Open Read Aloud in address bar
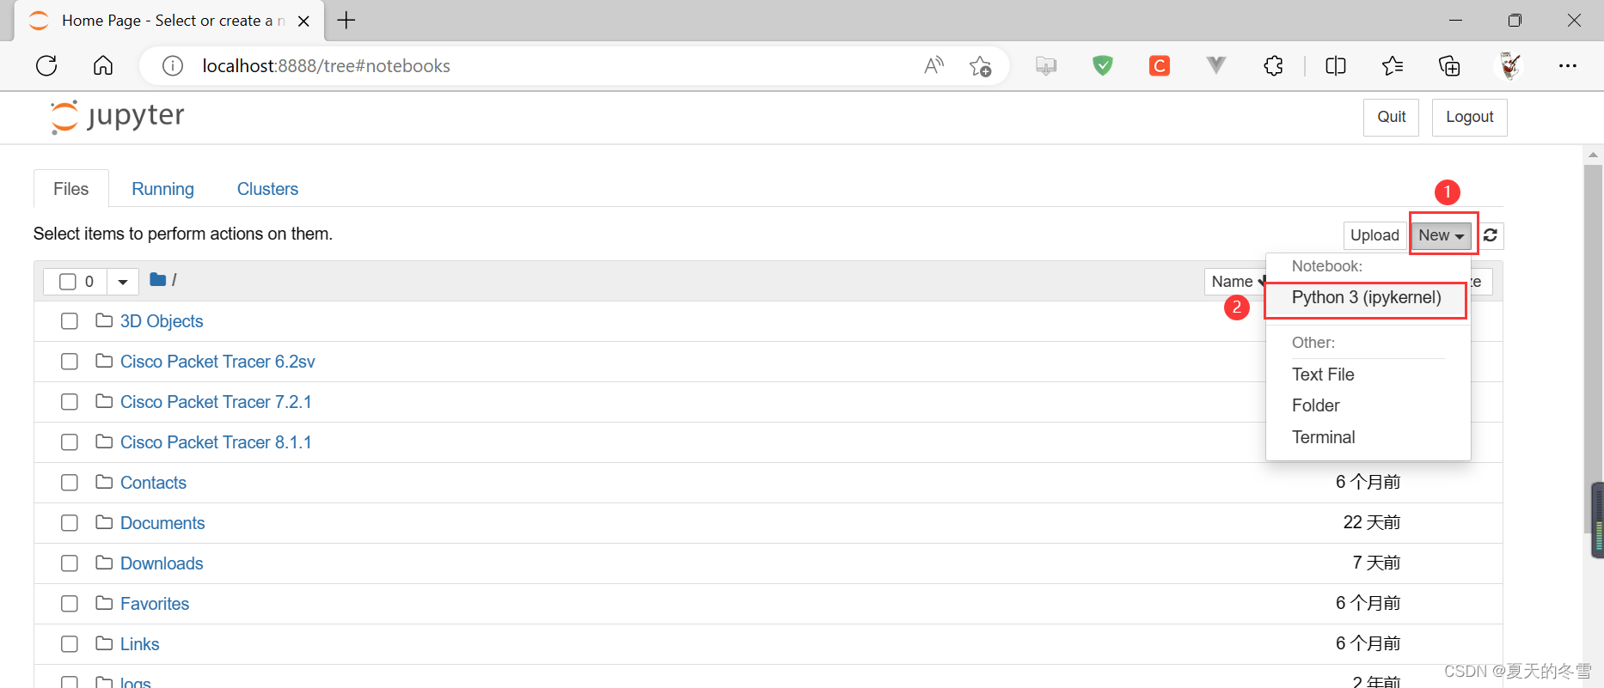 pos(934,65)
